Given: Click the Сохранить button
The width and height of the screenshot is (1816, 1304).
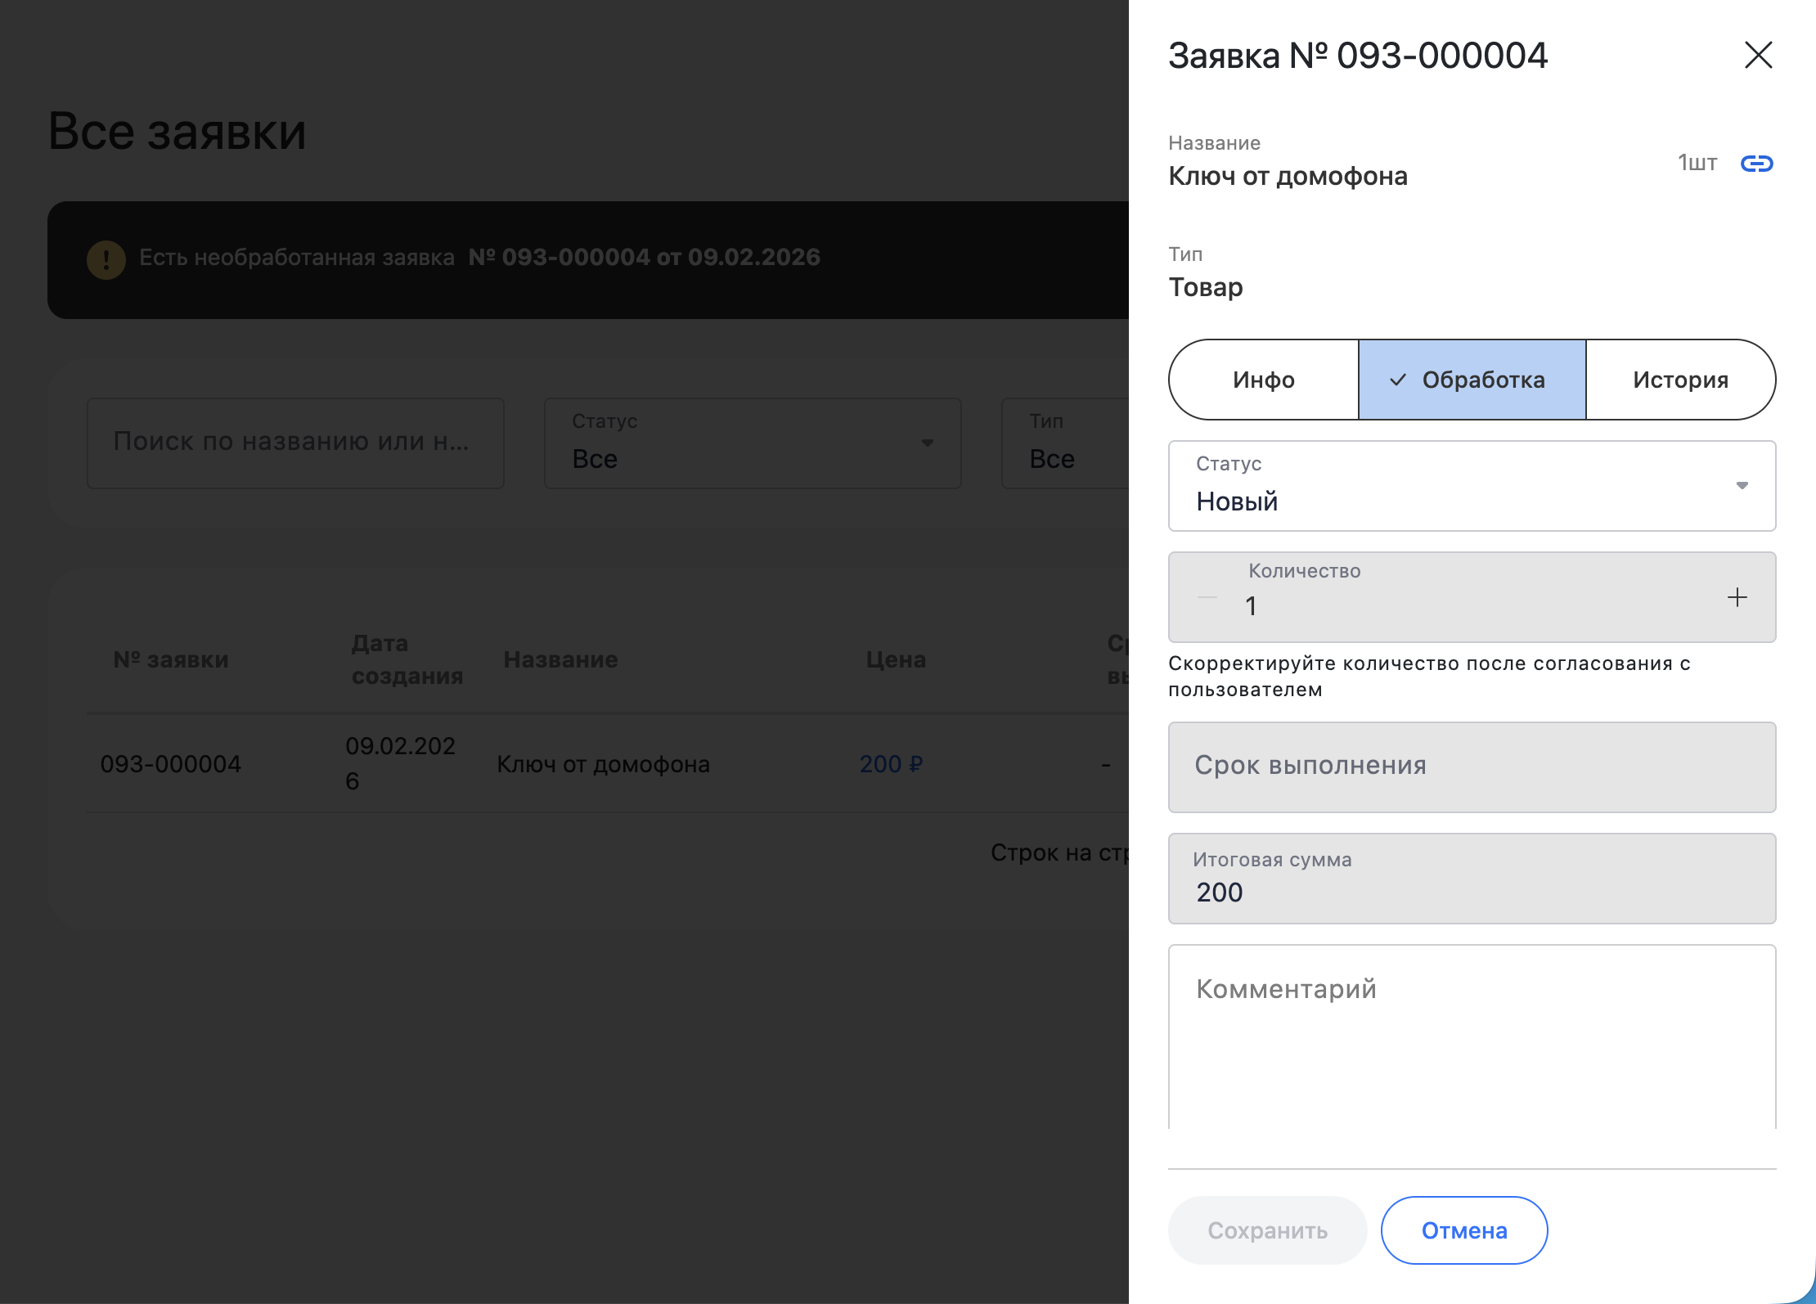Looking at the screenshot, I should point(1267,1230).
